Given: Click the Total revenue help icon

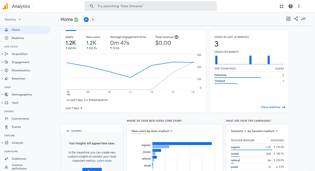Looking at the screenshot, I should [176, 37].
